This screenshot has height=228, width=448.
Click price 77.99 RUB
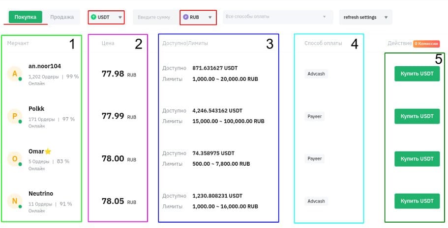[x=119, y=116]
